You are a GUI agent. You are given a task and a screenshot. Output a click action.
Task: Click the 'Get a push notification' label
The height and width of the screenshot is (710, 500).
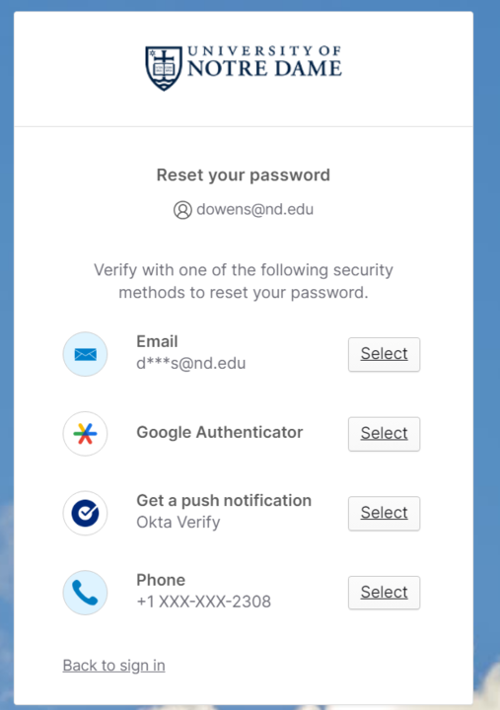coord(224,500)
